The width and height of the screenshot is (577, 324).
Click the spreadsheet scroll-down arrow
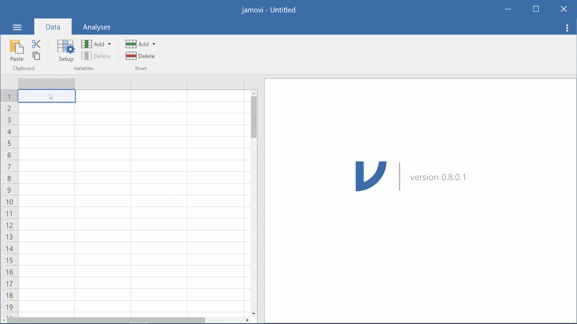coord(254,314)
